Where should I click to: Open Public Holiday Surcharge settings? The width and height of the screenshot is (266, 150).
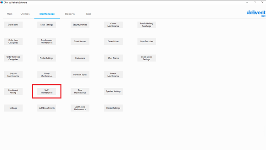tap(147, 25)
